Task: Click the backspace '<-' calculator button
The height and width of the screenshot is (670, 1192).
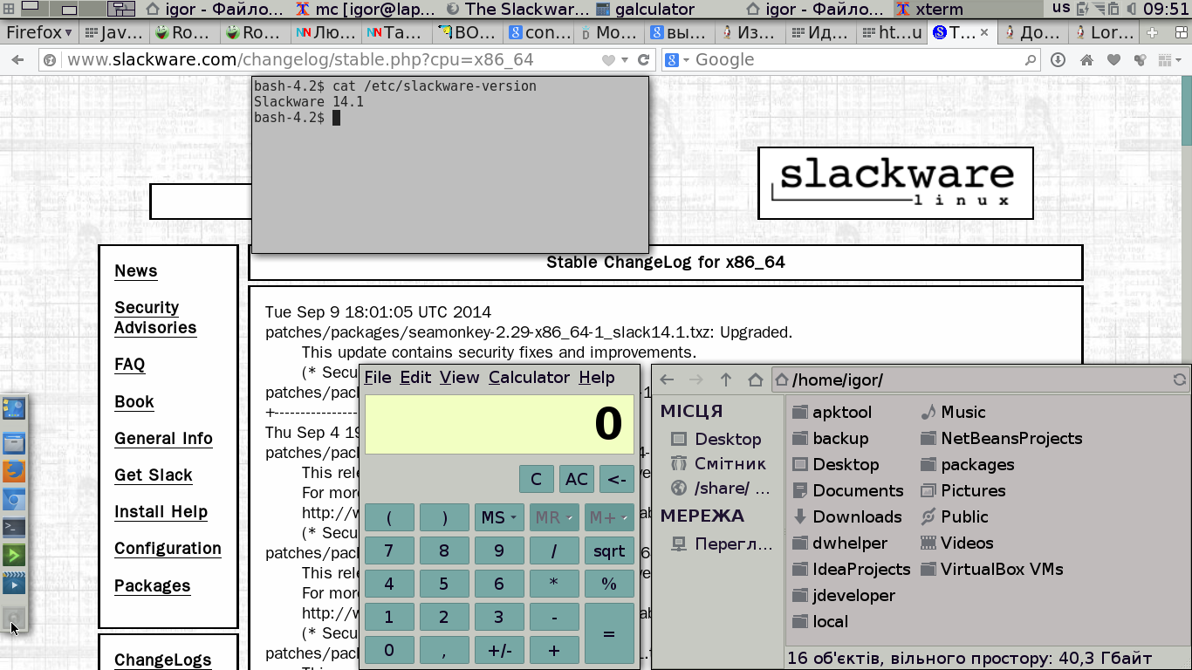Action: click(x=617, y=479)
